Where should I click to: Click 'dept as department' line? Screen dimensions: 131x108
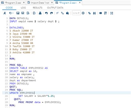(23, 80)
